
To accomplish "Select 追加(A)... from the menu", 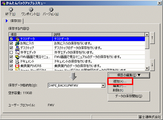I will pyautogui.click(x=120, y=81).
